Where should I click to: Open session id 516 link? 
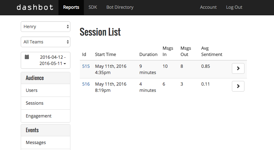86,84
